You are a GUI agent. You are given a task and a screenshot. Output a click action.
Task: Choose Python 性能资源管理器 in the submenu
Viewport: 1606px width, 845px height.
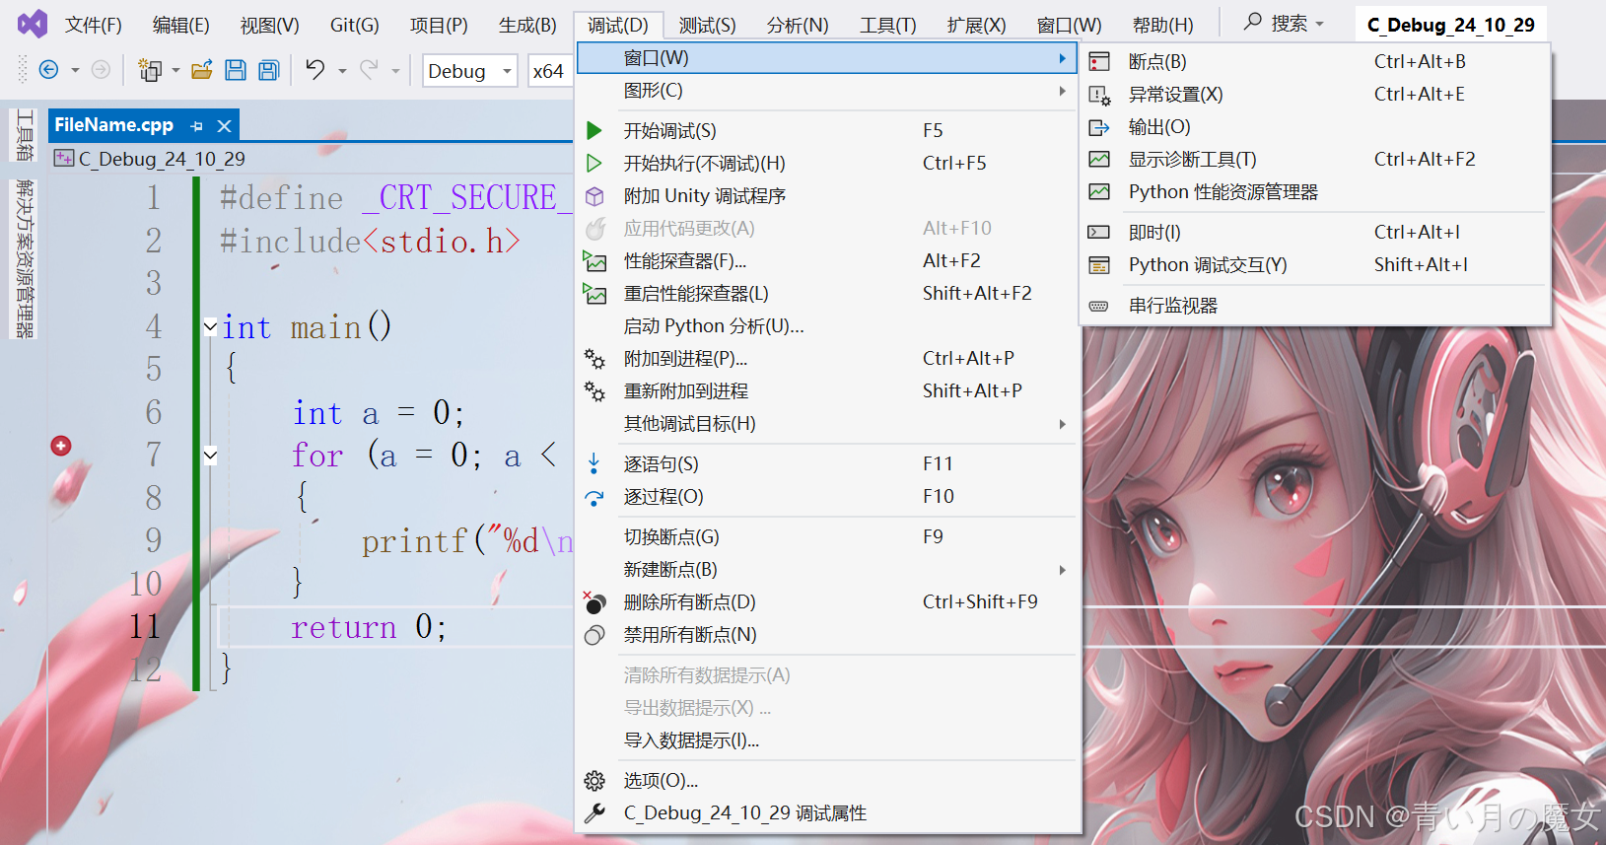click(x=1315, y=192)
